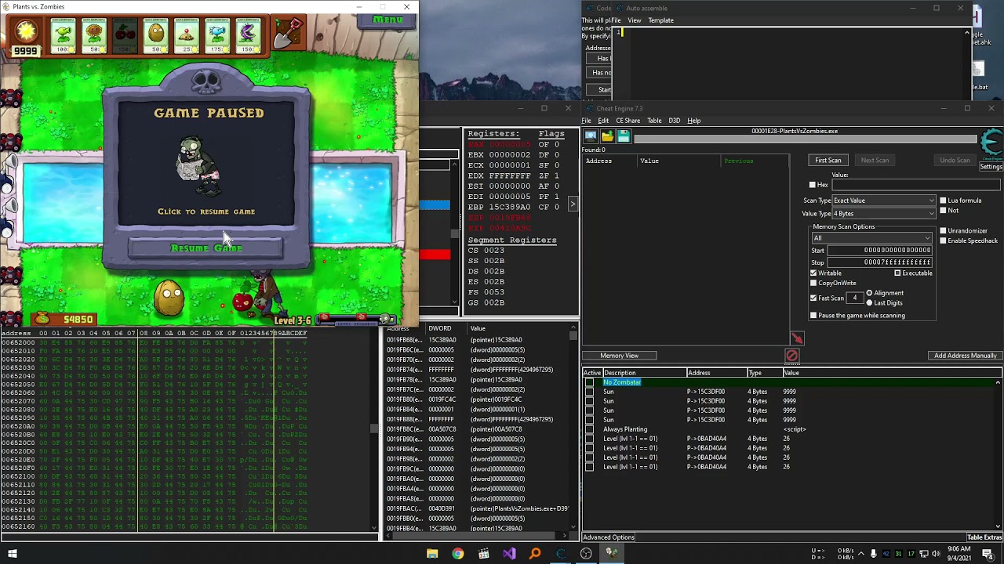1004x564 pixels.
Task: Select Alignment radio button
Action: 869,293
